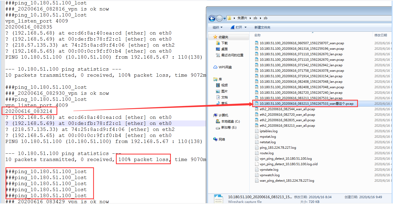Expand the 打开 button dropdown arrow
Screen dimensions: 393x205
245,27
